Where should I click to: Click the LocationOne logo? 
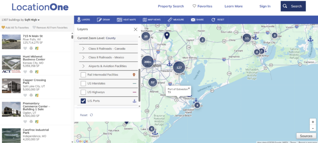[x=40, y=7]
